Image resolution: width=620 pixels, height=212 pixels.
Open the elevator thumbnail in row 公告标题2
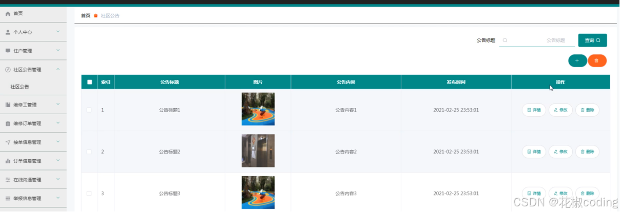tap(258, 151)
